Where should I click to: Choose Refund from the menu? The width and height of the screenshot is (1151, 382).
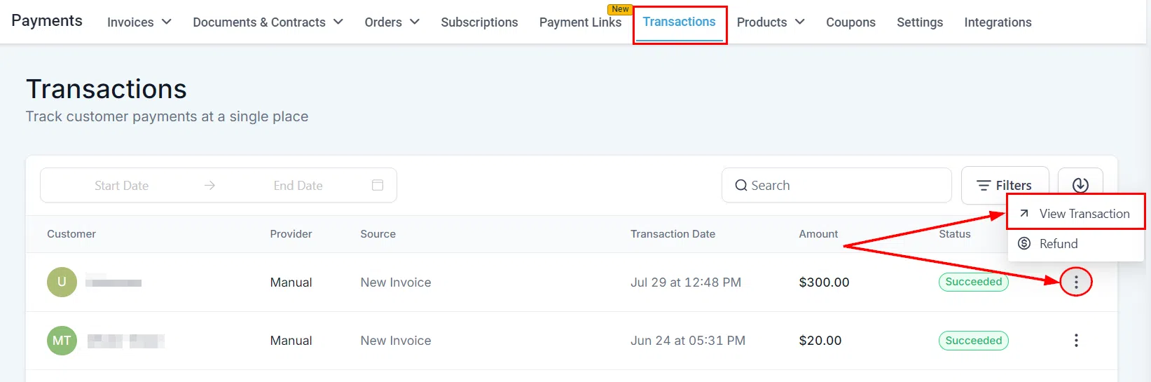(1075, 244)
